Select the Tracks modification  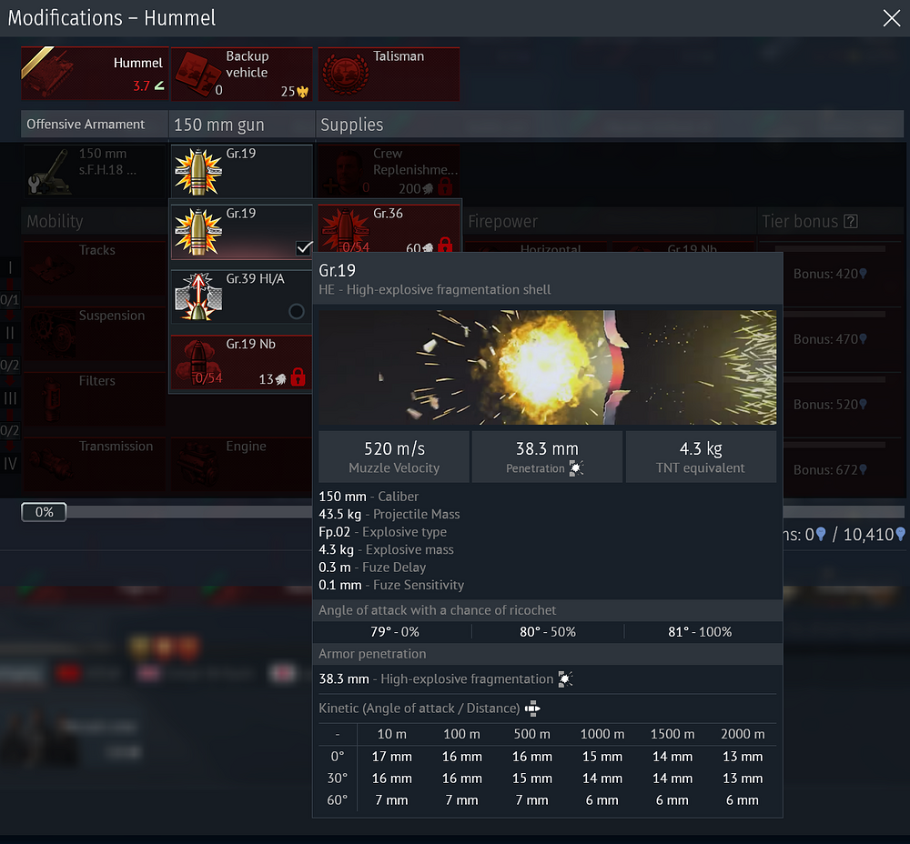coord(96,268)
